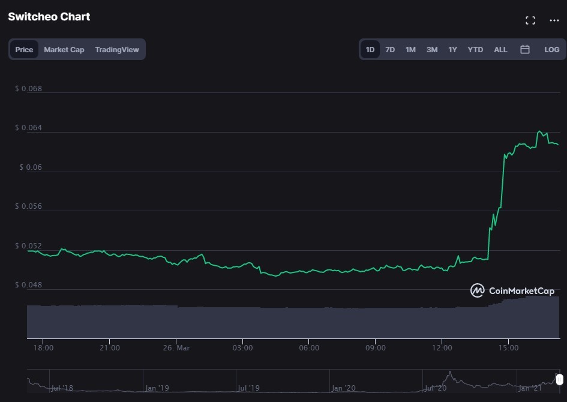This screenshot has width=567, height=402.
Task: Click the 15:00 time axis label
Action: click(508, 348)
